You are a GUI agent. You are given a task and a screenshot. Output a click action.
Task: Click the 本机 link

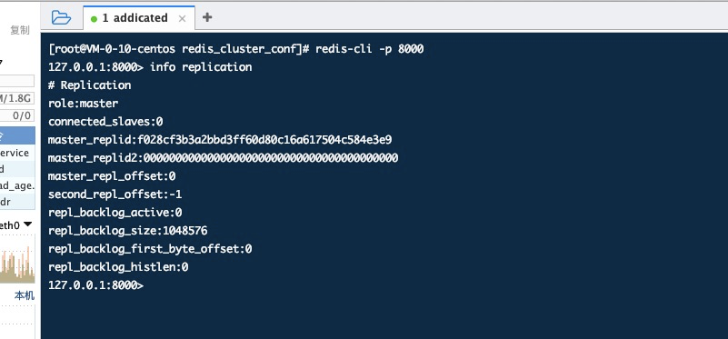pos(25,295)
